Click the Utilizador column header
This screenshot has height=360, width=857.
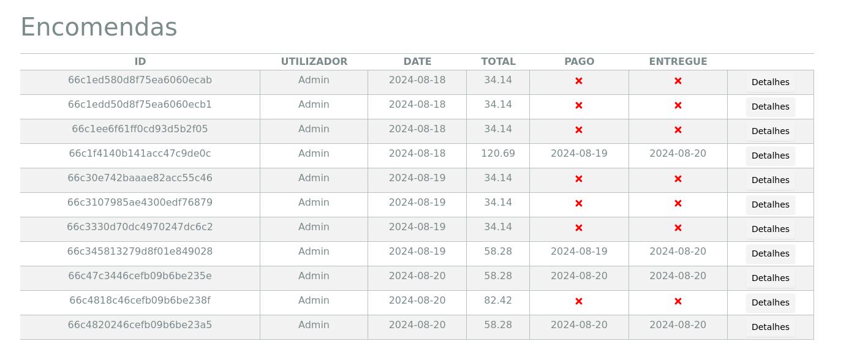click(x=314, y=62)
